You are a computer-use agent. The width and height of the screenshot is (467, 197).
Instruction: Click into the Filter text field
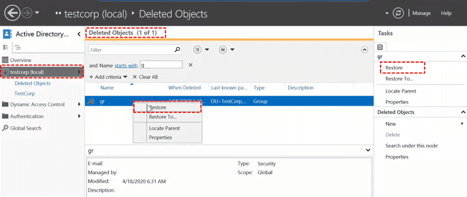(130, 50)
